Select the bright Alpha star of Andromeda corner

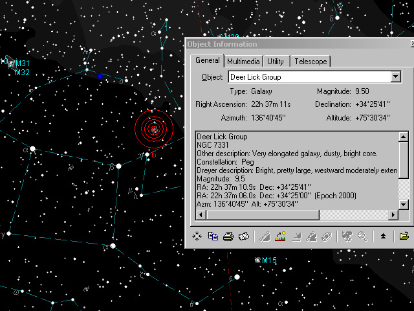point(32,148)
